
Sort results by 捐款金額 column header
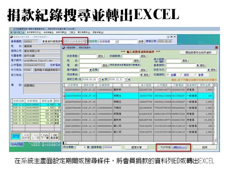pos(205,85)
